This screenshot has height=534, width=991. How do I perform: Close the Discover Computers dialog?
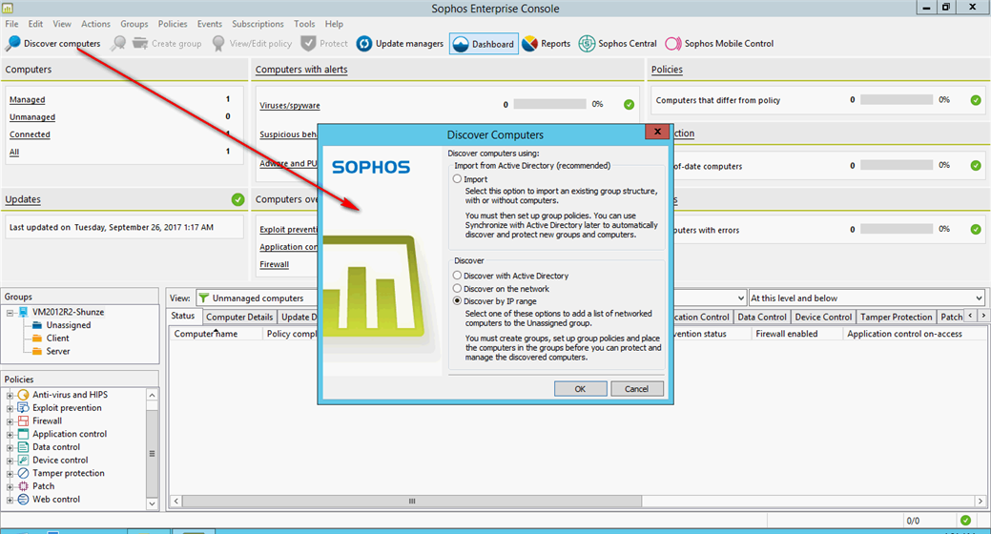pyautogui.click(x=657, y=132)
